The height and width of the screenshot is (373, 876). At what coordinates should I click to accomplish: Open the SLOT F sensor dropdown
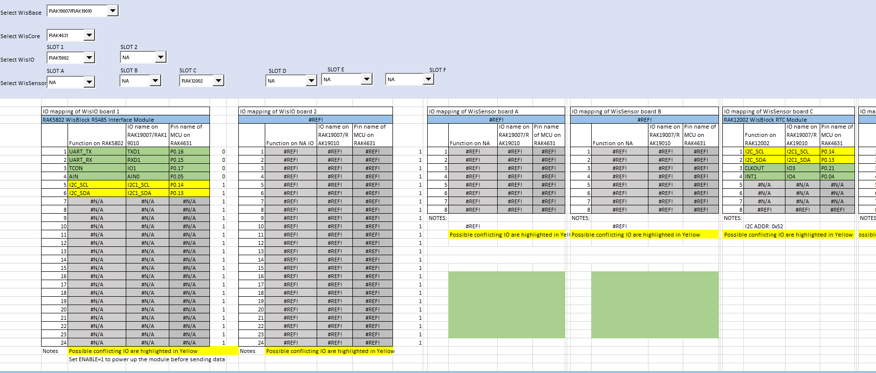point(428,79)
